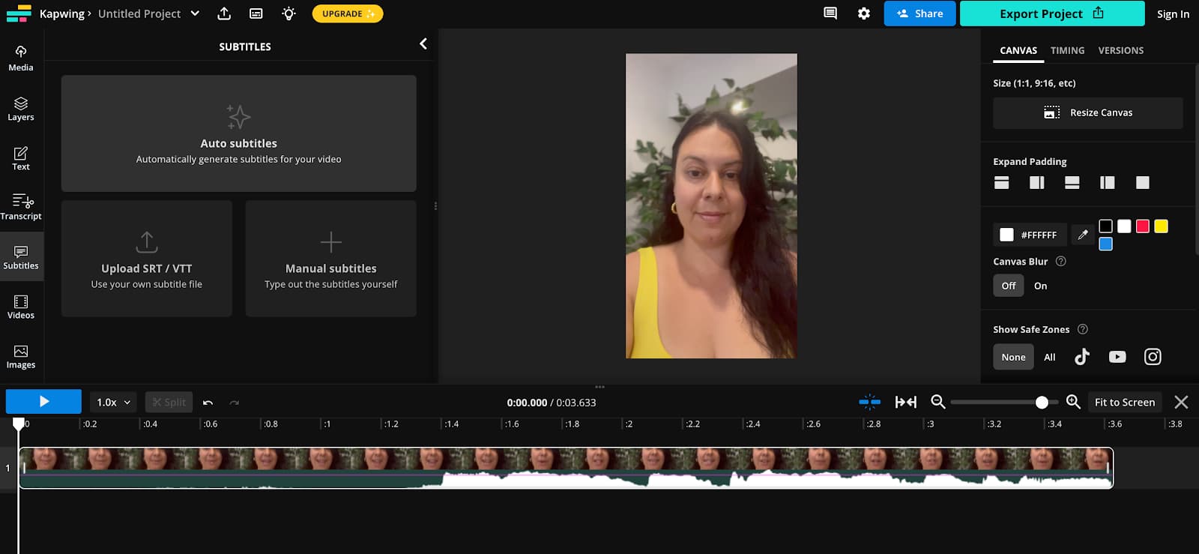The height and width of the screenshot is (554, 1199).
Task: Open the Layers panel icon
Action: (21, 108)
